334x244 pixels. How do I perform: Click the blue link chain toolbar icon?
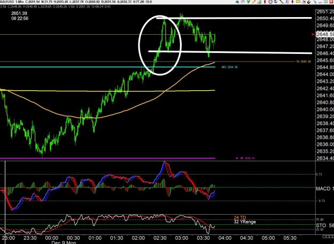click(315, 2)
